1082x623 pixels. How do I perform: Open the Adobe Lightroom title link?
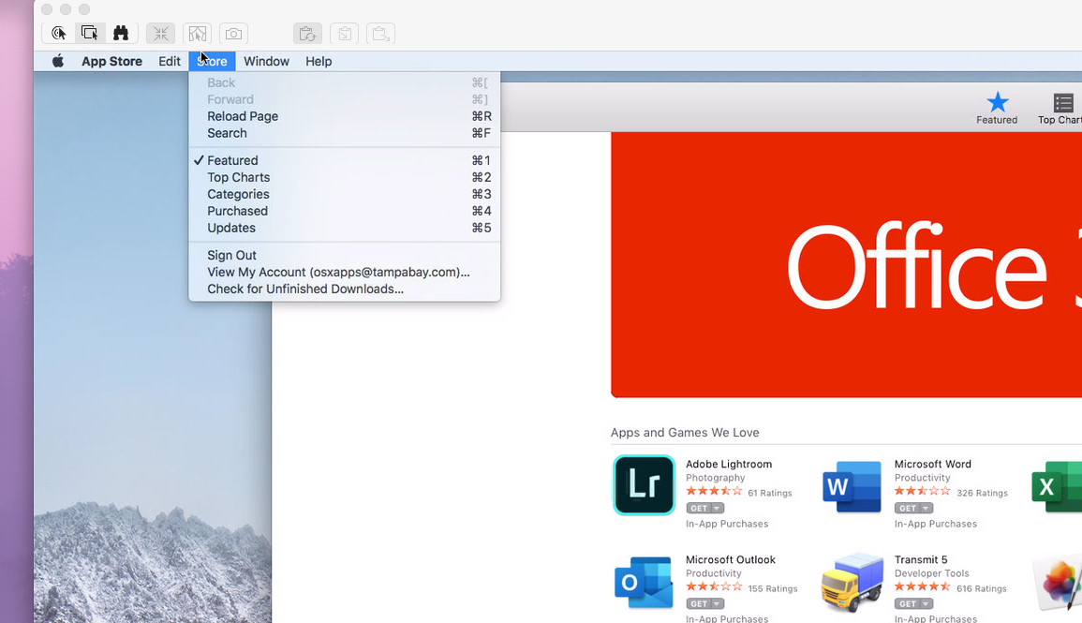tap(729, 465)
